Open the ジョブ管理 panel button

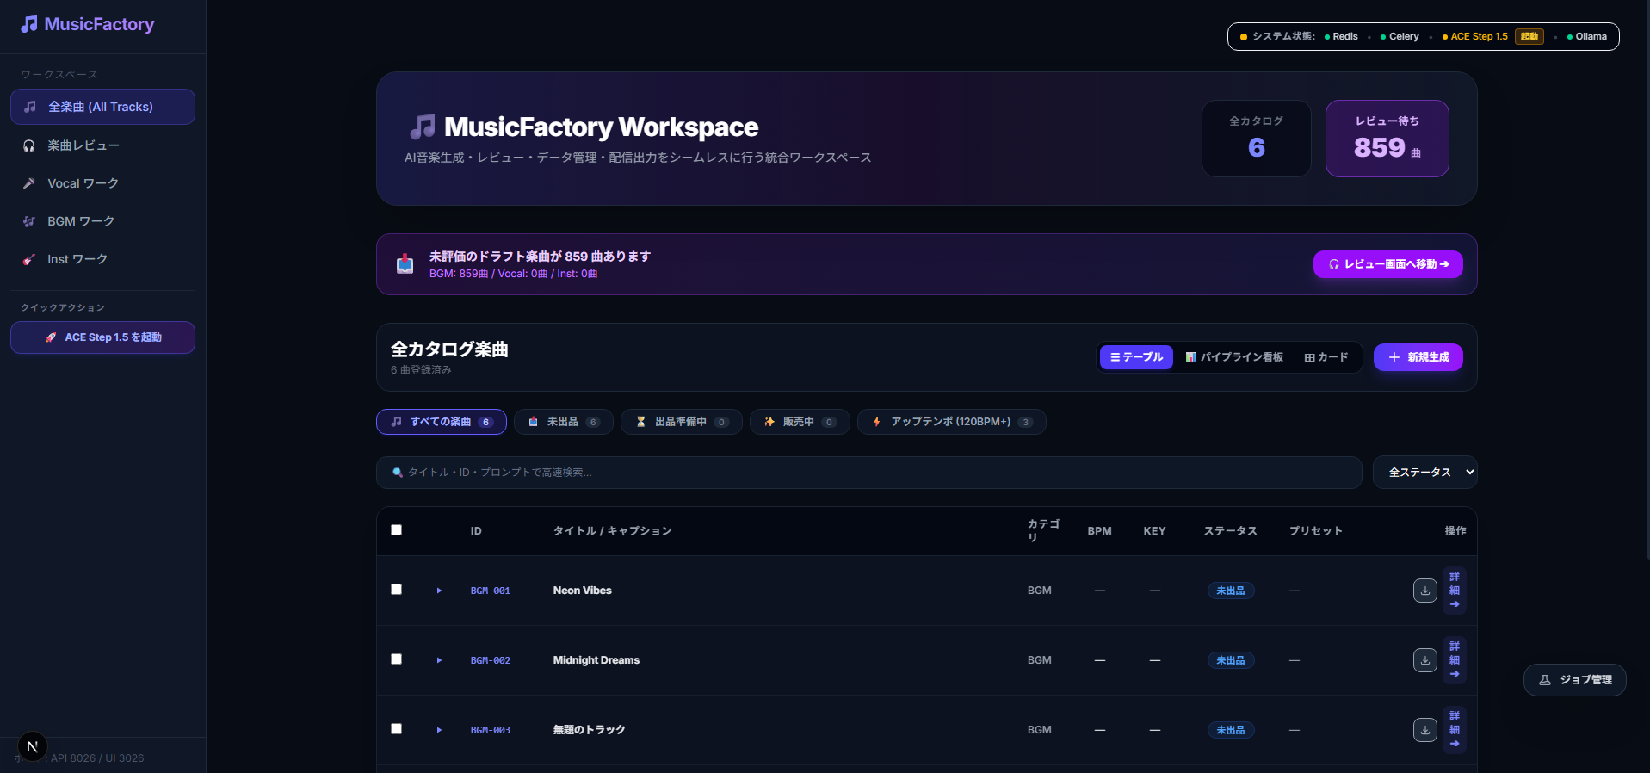pyautogui.click(x=1575, y=680)
